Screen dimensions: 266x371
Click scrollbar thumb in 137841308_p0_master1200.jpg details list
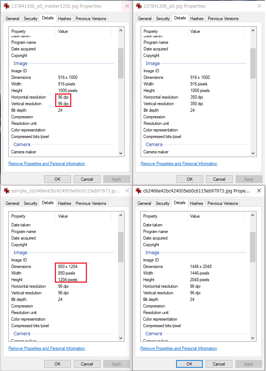click(x=121, y=63)
